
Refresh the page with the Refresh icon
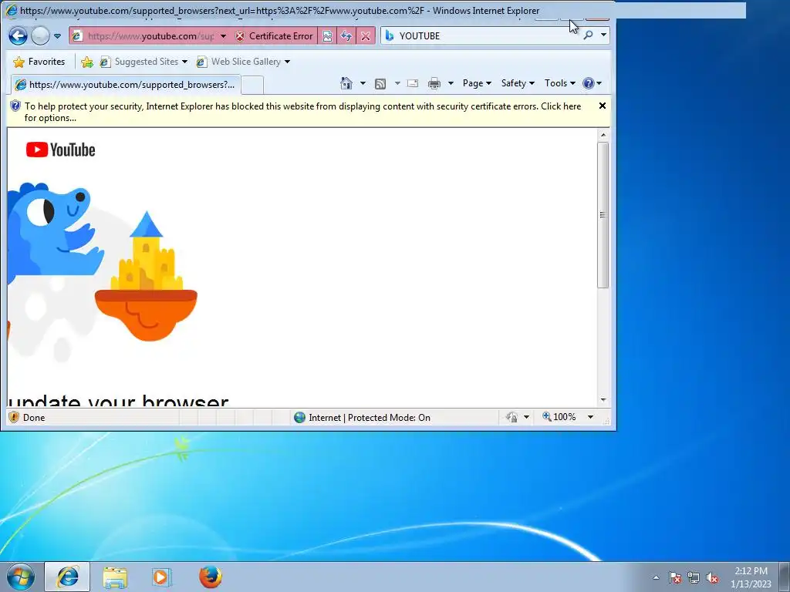pos(346,35)
